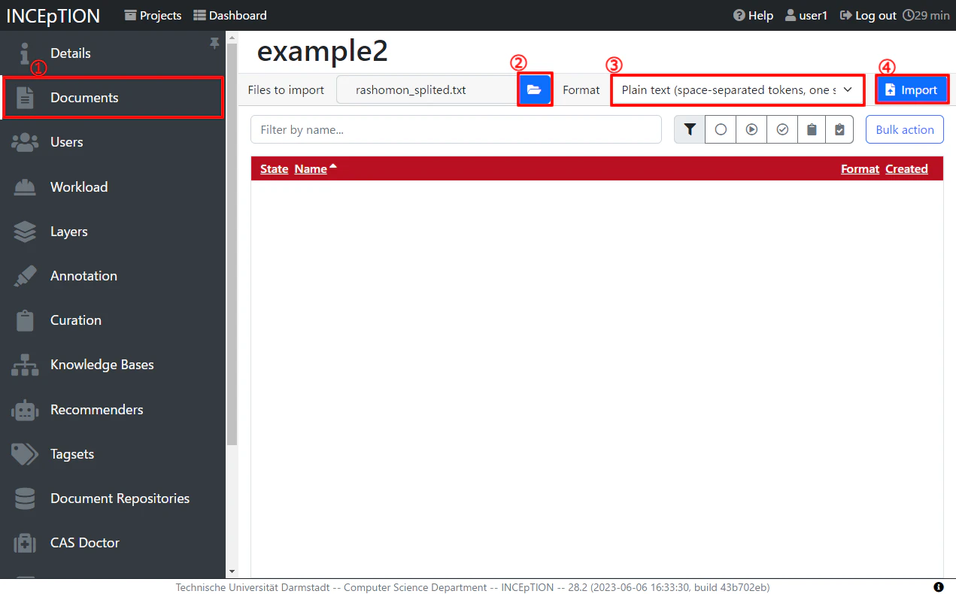Click the Tagsets tags icon
Screen dimensions: 956x594
coord(25,453)
